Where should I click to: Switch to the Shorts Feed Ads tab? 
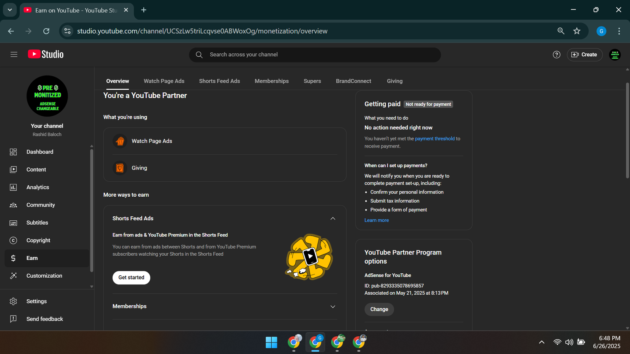click(219, 81)
